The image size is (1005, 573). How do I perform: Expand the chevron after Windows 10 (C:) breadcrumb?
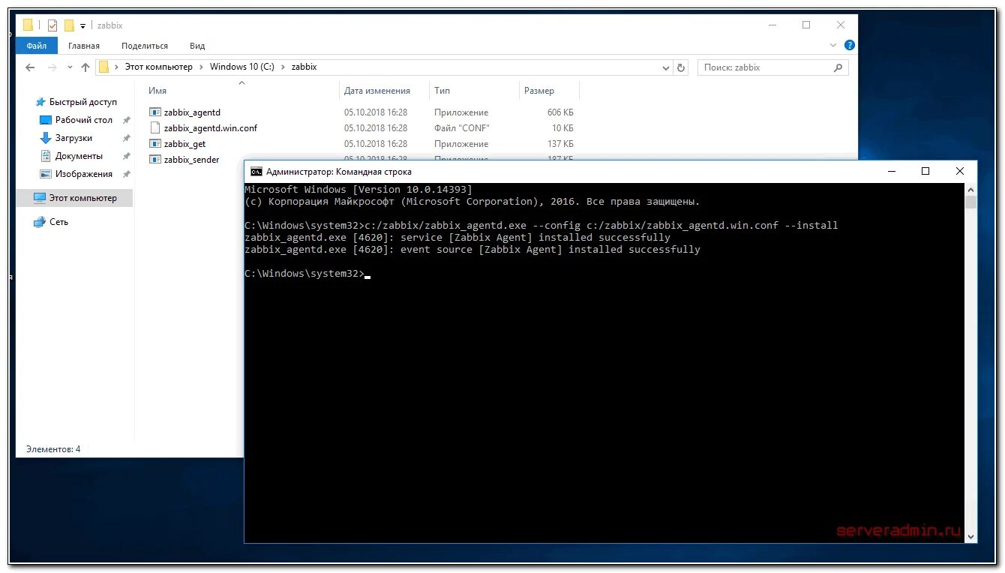click(283, 67)
